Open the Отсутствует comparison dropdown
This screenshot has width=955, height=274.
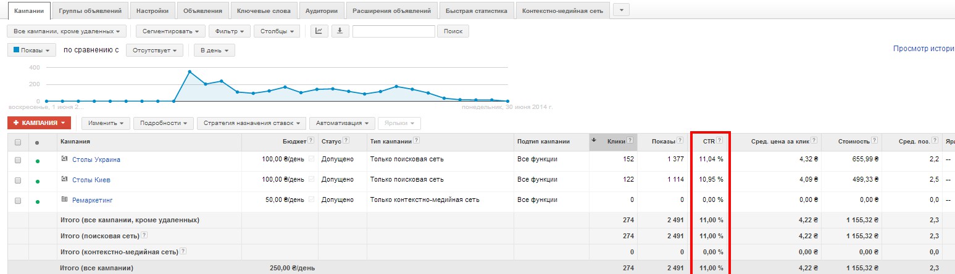coord(154,50)
